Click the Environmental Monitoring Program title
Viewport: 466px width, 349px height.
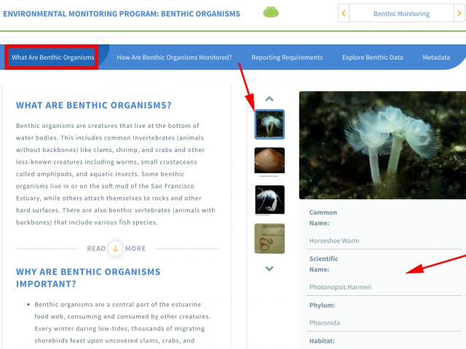(x=122, y=14)
